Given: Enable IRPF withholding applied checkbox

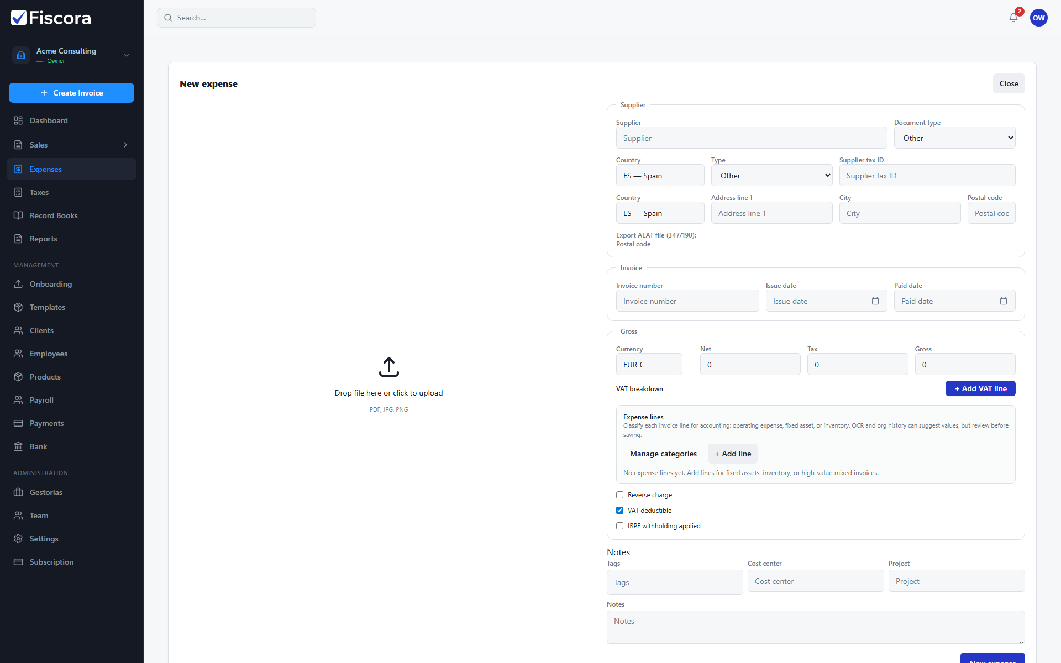Looking at the screenshot, I should pos(619,526).
